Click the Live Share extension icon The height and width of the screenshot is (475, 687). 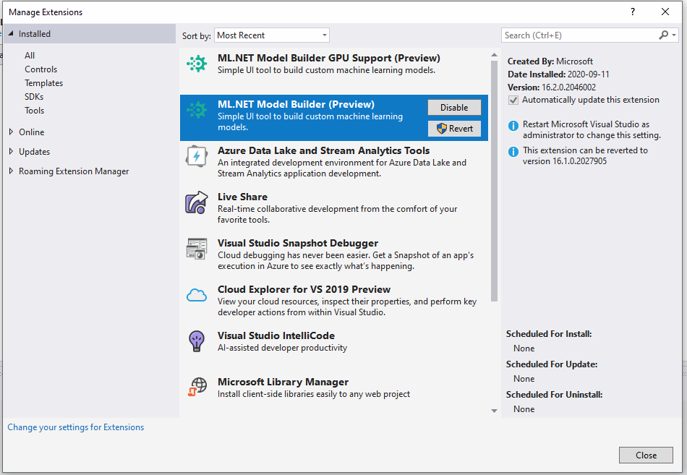tap(195, 203)
